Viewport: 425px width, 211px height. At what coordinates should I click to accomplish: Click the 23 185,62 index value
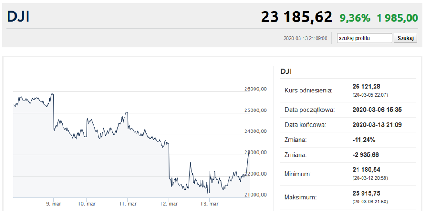[296, 17]
